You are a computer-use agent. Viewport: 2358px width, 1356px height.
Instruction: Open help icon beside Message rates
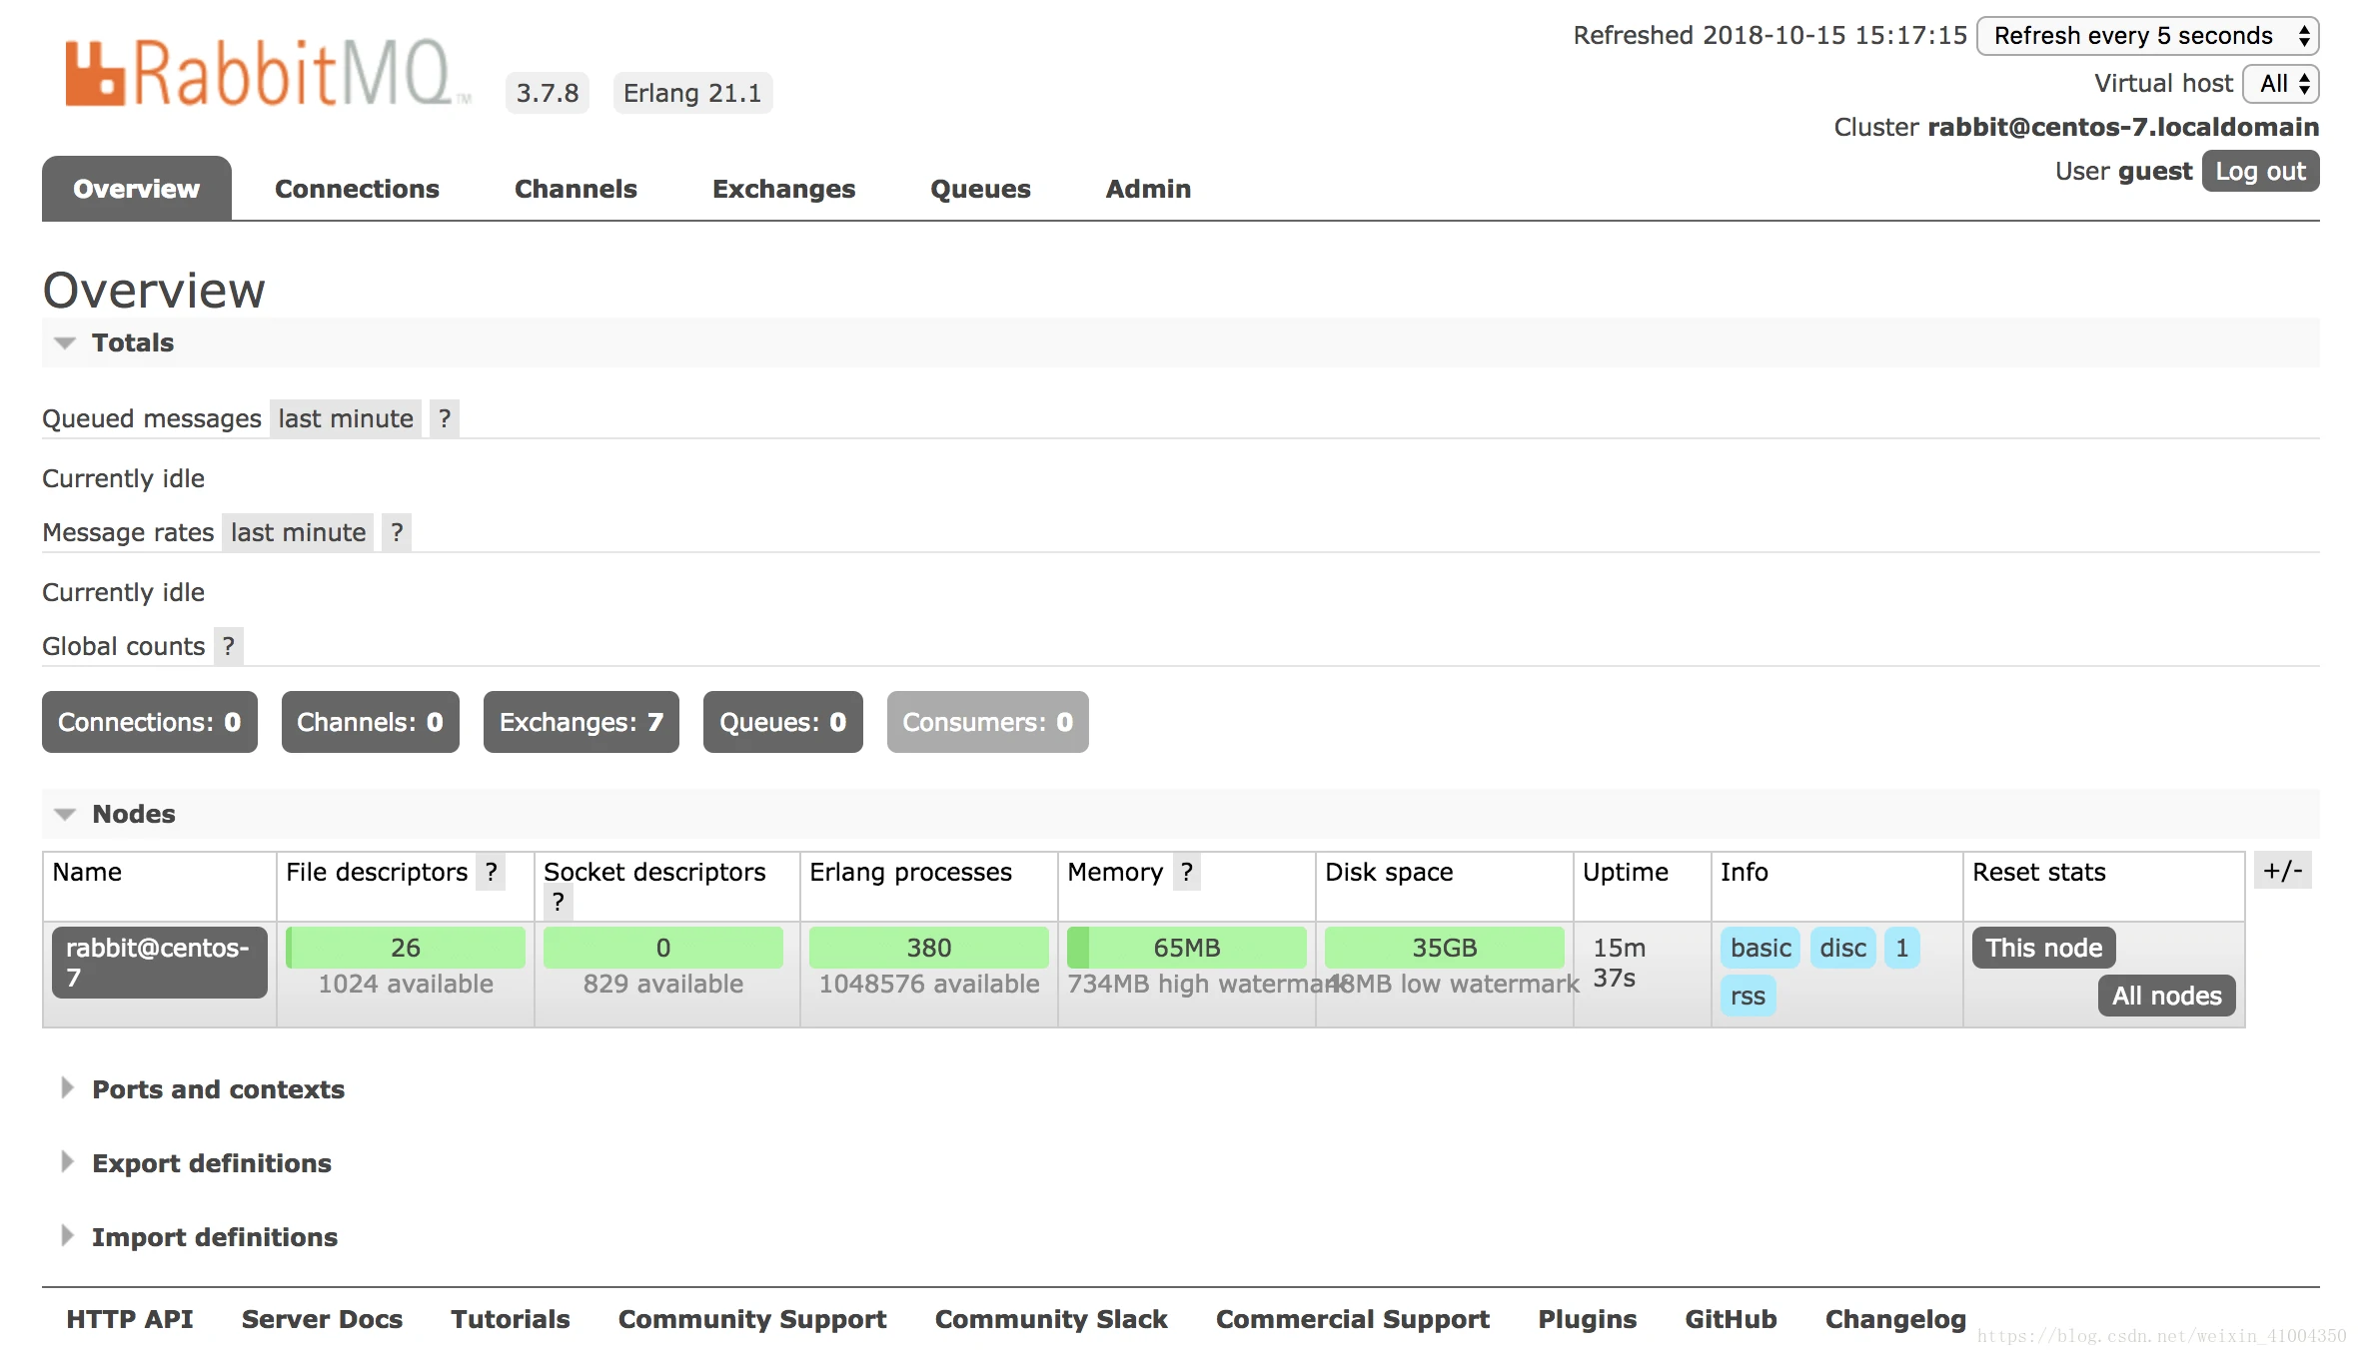point(397,532)
